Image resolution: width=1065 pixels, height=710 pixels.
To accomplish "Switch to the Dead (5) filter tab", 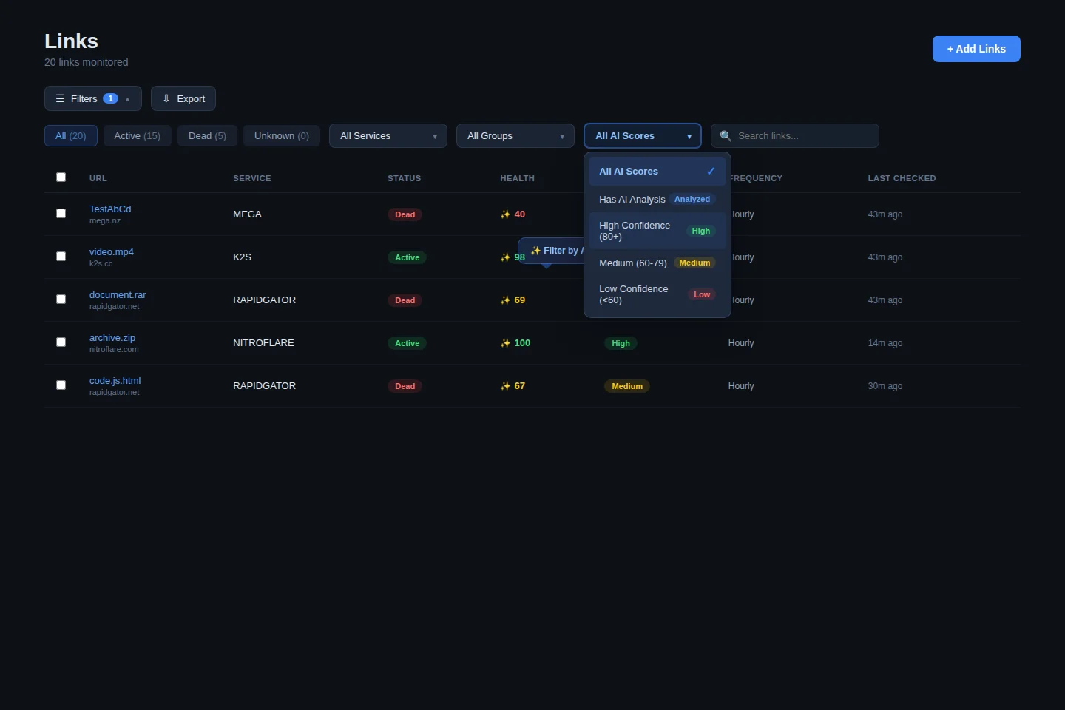I will [x=207, y=136].
